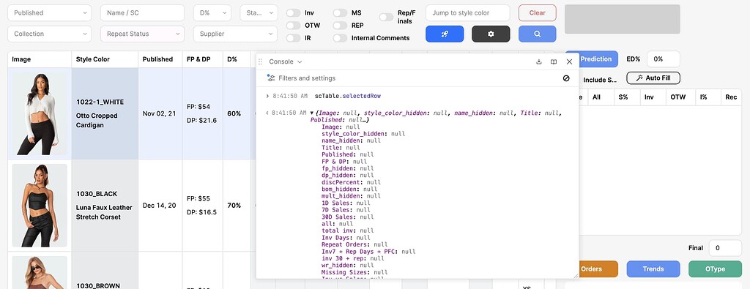Click the Clear button
750x289 pixels.
pyautogui.click(x=537, y=13)
